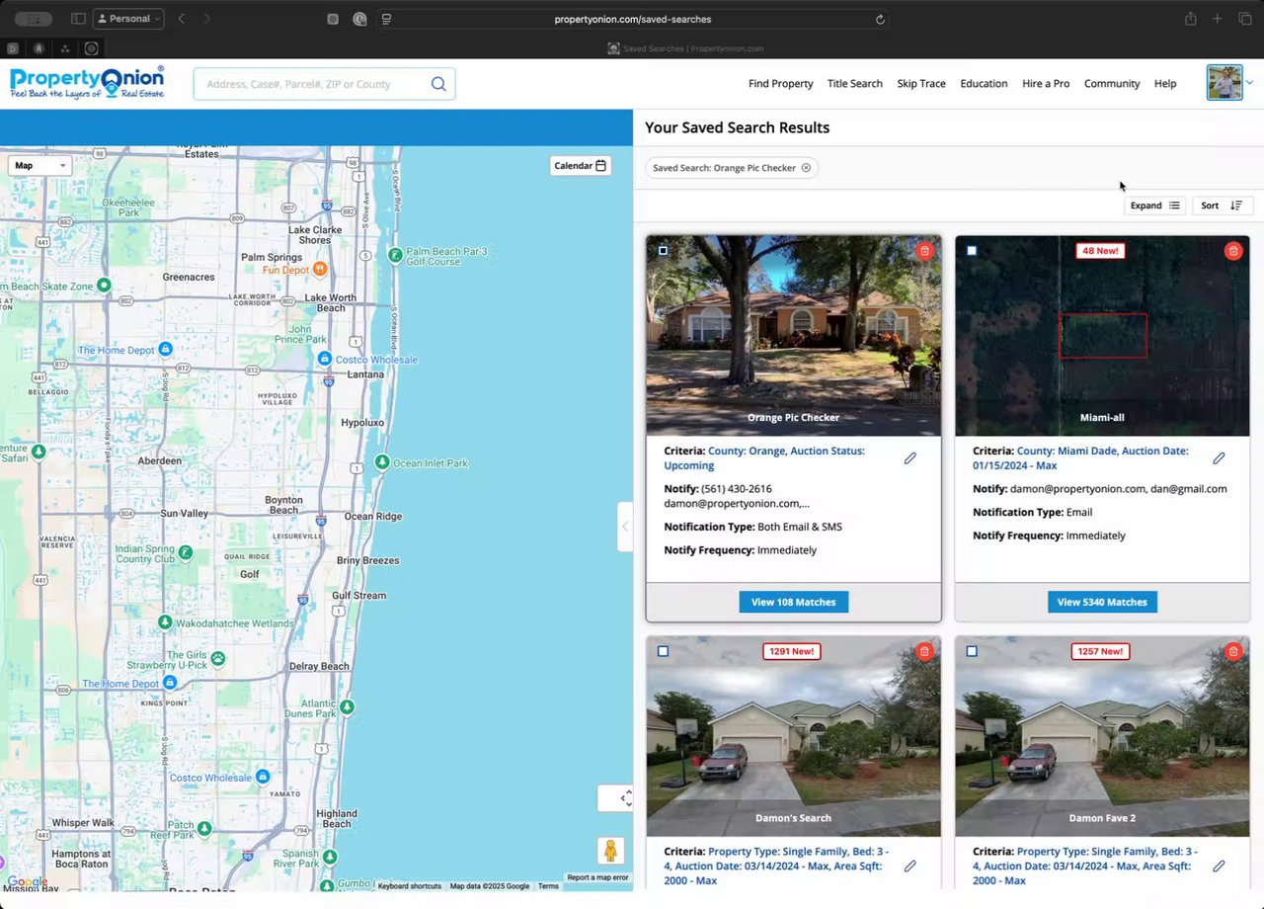The height and width of the screenshot is (909, 1264).
Task: Select the Saved Searches | Propertyonion.com tab
Action: click(x=685, y=48)
